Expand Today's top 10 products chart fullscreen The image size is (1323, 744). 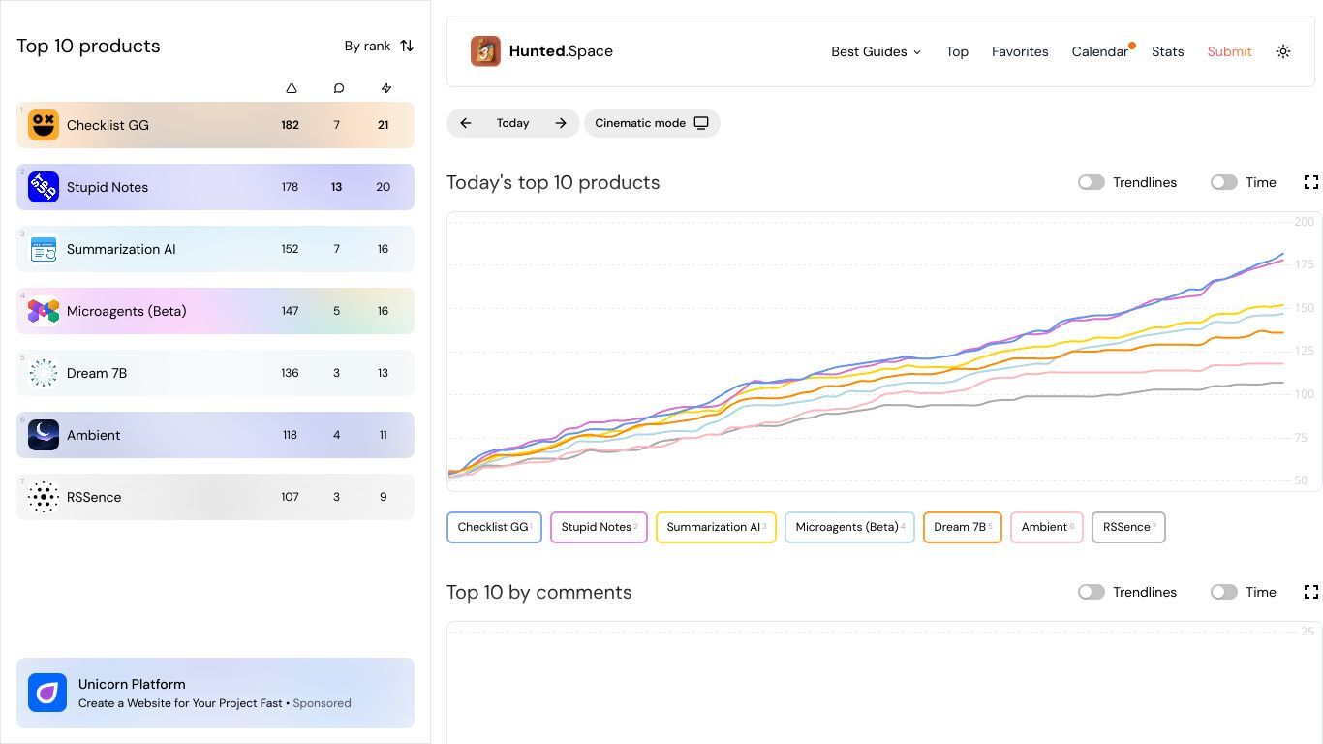click(1311, 182)
